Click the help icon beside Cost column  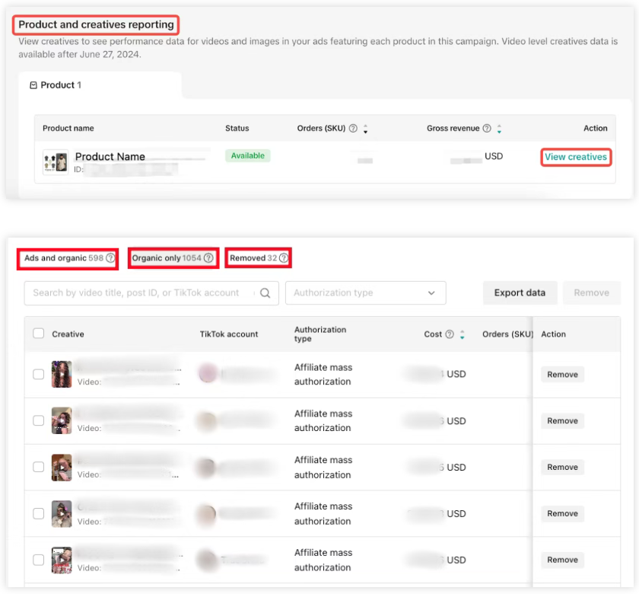coord(450,334)
